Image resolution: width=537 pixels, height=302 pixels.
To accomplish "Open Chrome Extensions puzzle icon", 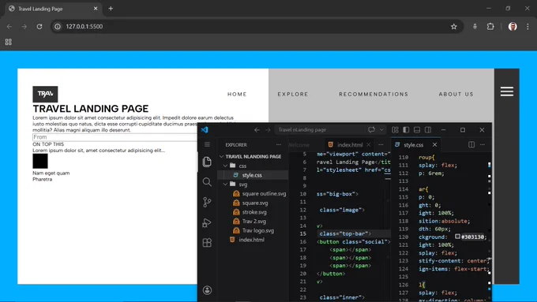I will point(490,26).
